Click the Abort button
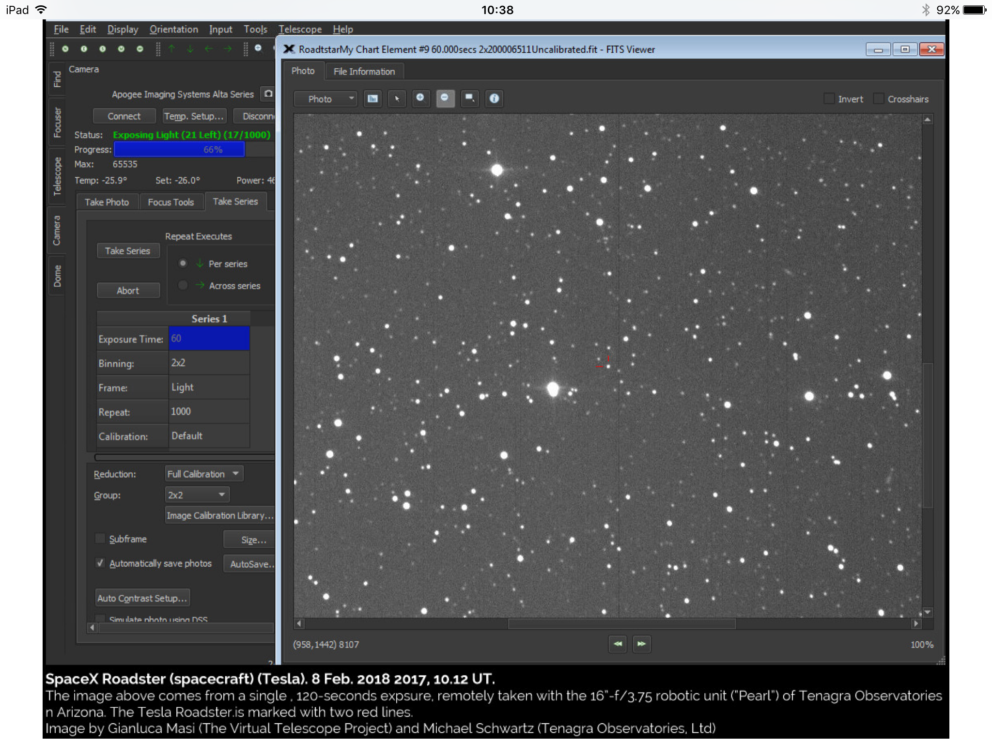Viewport: 992px width, 744px height. pos(128,291)
